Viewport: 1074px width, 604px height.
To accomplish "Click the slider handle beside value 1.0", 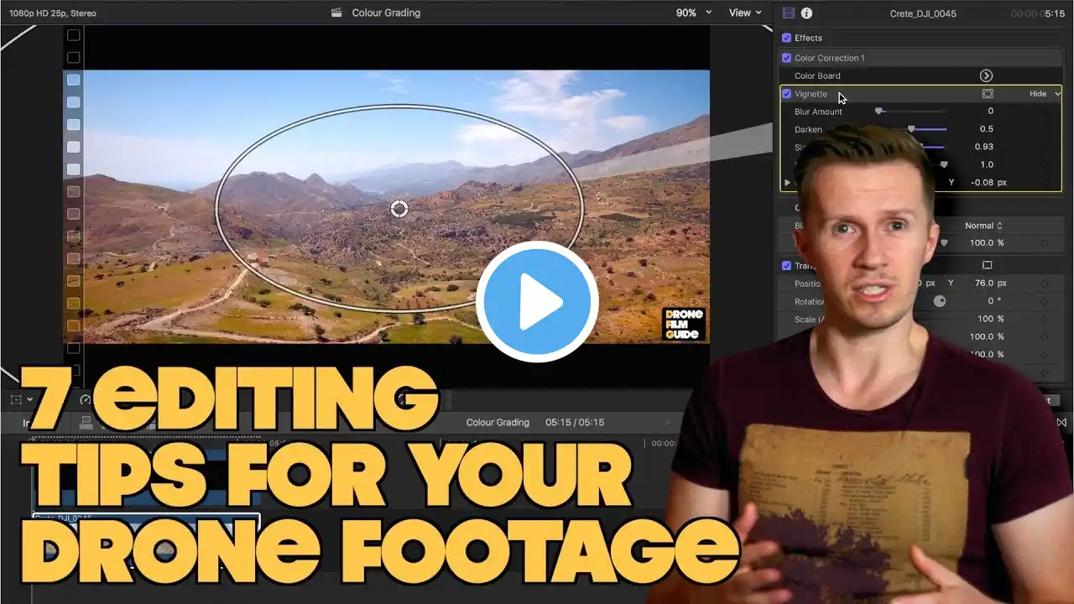I will click(x=944, y=164).
